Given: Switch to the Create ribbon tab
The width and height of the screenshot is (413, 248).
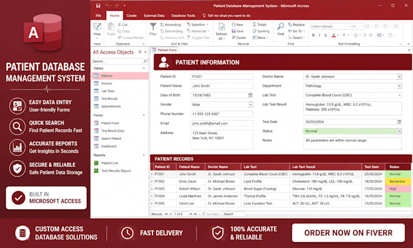Looking at the screenshot, I should (x=131, y=16).
